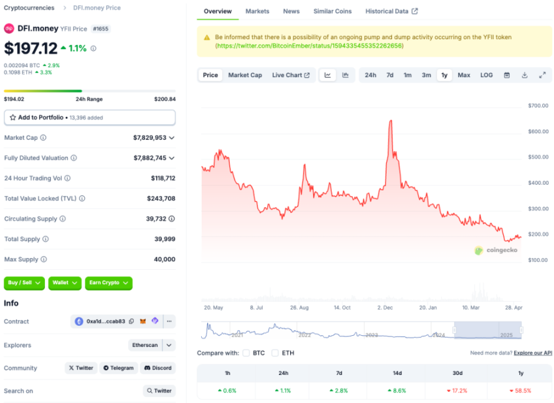
Task: Click the MetaMask fox icon
Action: click(143, 322)
